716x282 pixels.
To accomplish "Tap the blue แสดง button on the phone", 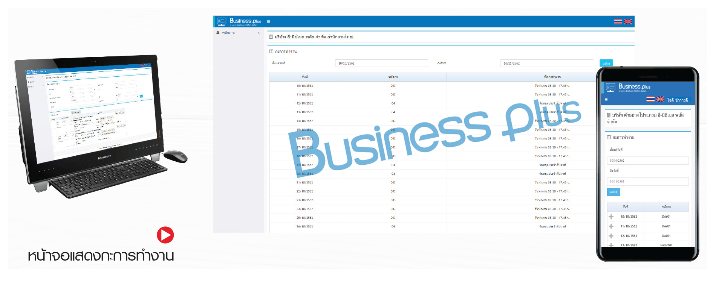I will pos(613,192).
